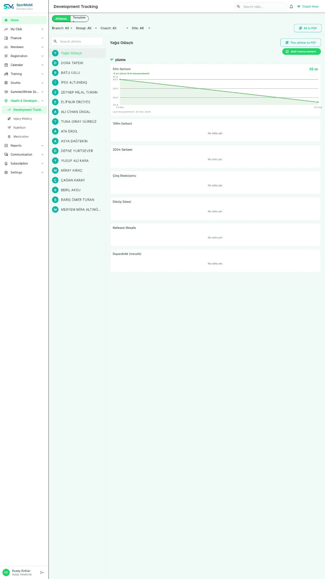
Task: Open the Nutrition menu item
Action: tap(24, 128)
